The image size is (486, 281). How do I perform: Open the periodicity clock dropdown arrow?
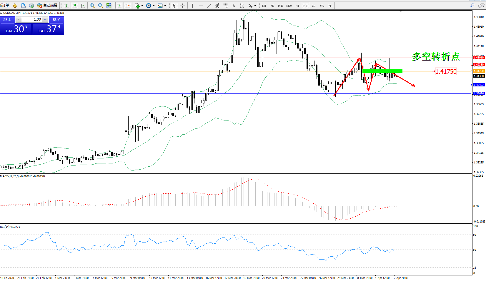[x=154, y=6]
